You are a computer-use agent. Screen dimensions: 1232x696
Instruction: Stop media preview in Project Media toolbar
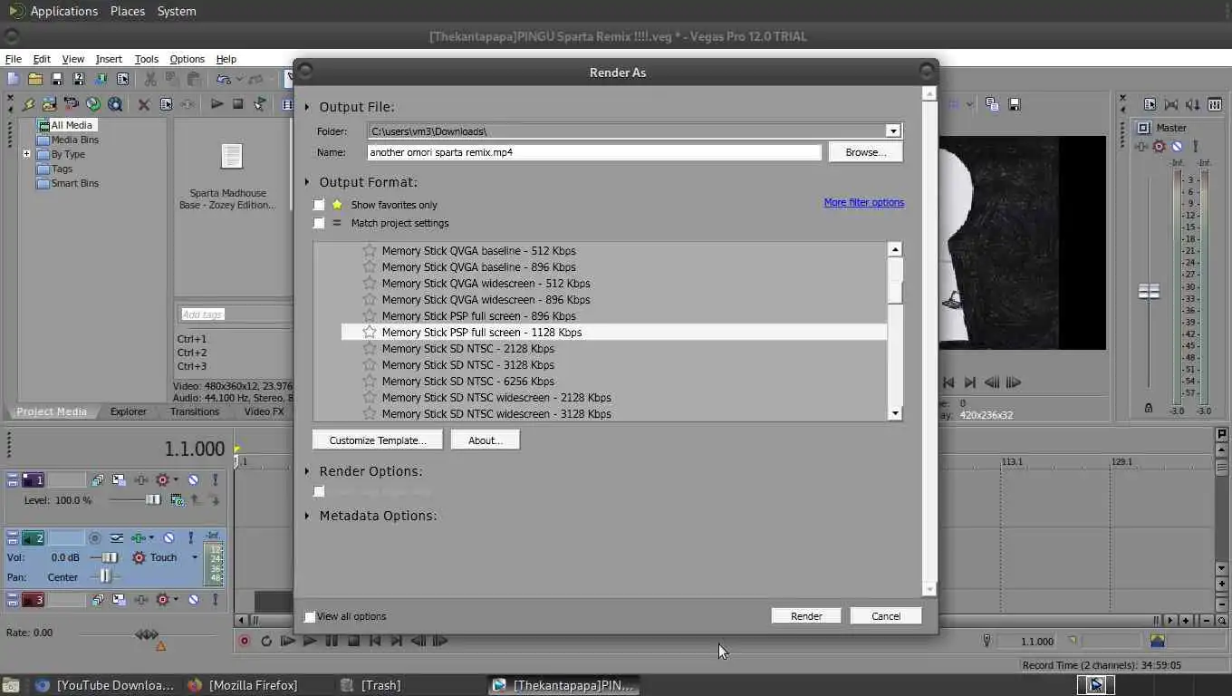tap(237, 104)
